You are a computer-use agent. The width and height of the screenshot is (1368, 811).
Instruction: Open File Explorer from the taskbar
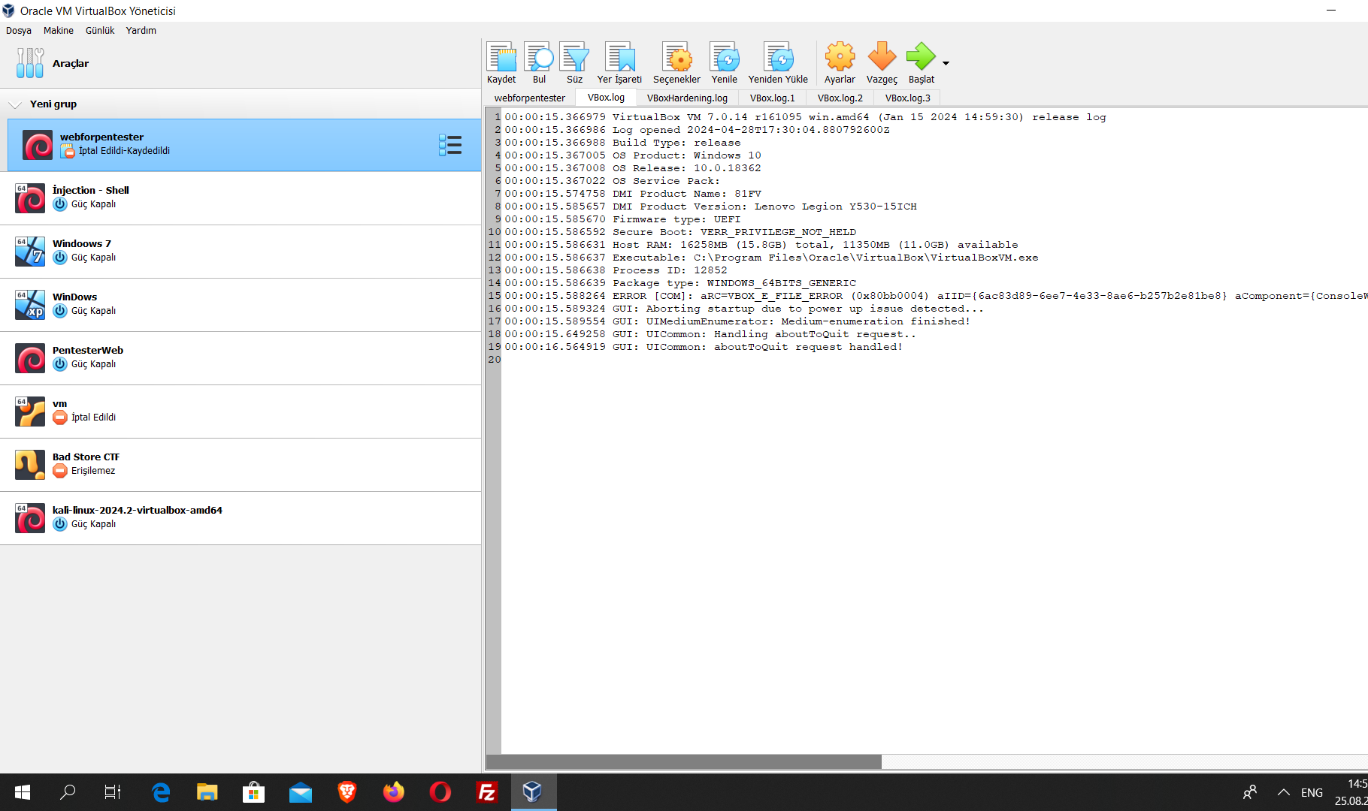click(x=207, y=792)
